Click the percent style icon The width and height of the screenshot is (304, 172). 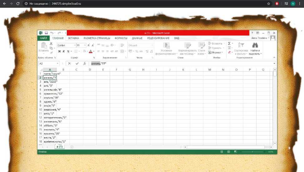(137, 51)
